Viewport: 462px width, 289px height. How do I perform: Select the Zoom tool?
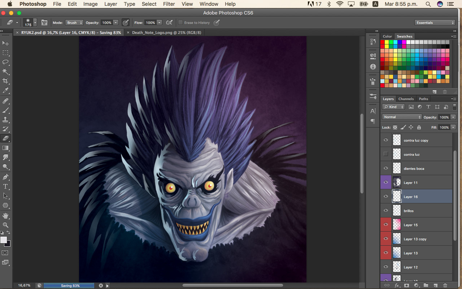coord(6,225)
